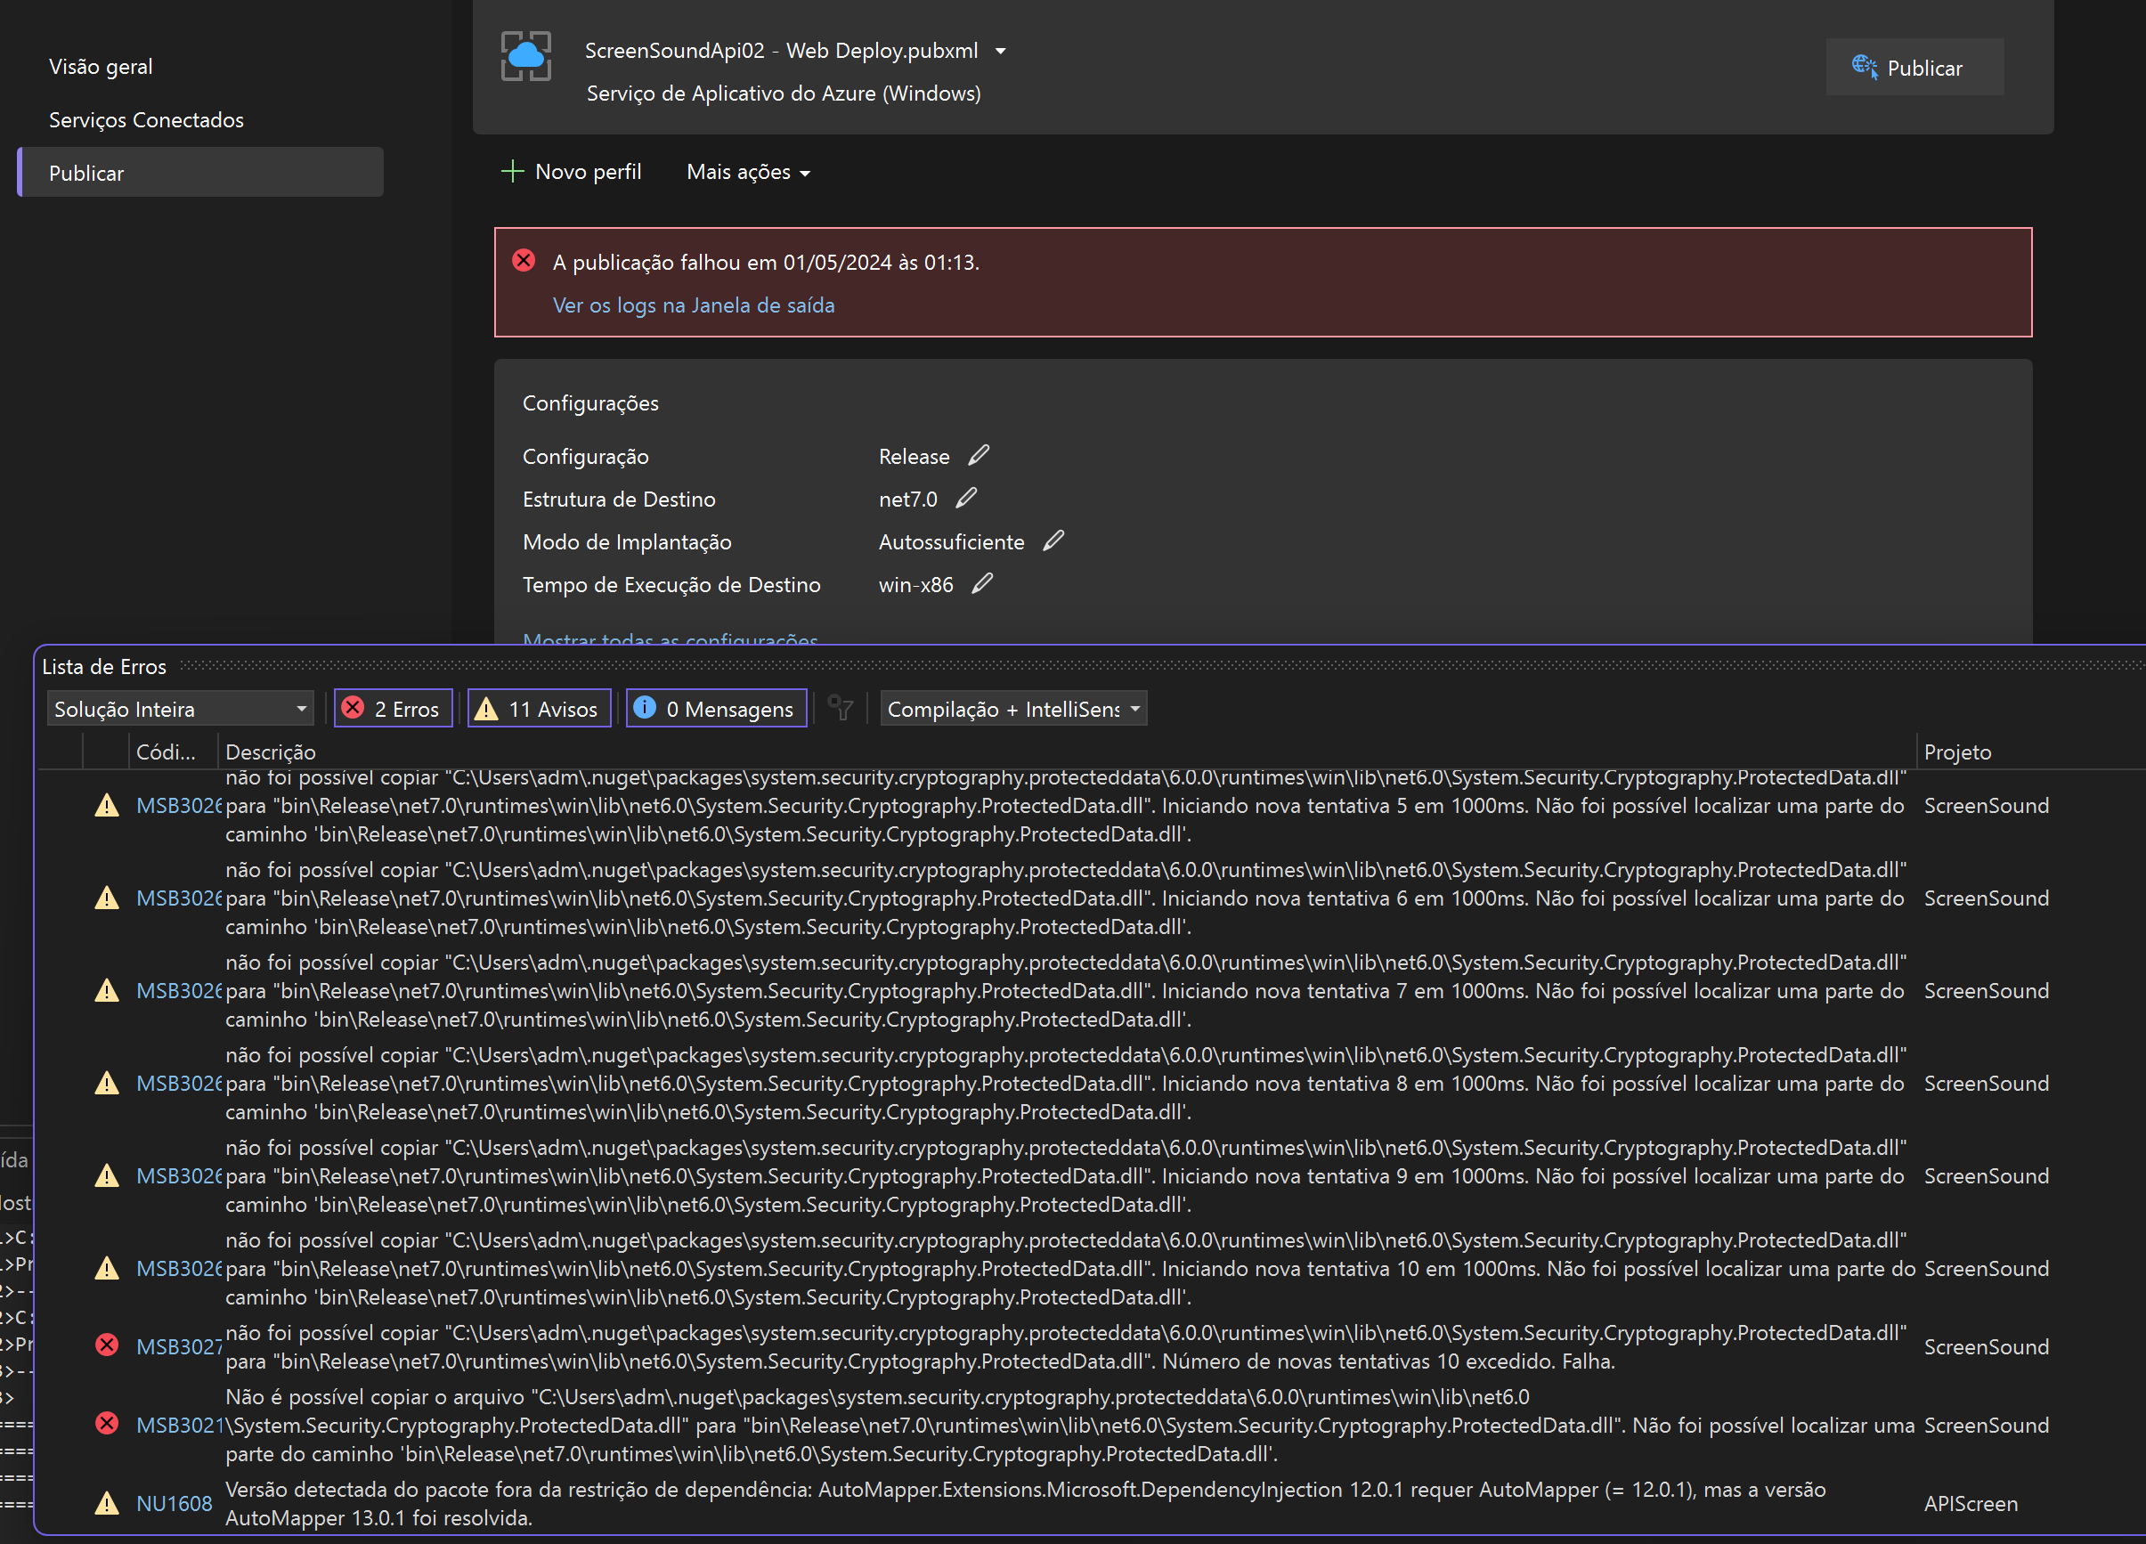Toggle the 11 Avisos filter

pyautogui.click(x=539, y=709)
